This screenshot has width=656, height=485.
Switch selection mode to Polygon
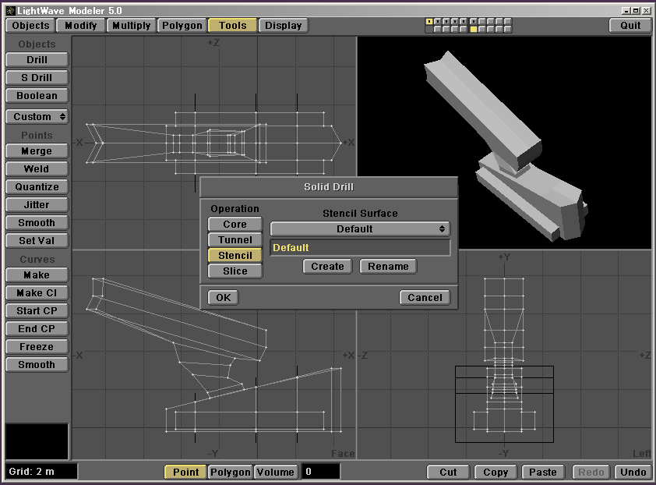[231, 472]
